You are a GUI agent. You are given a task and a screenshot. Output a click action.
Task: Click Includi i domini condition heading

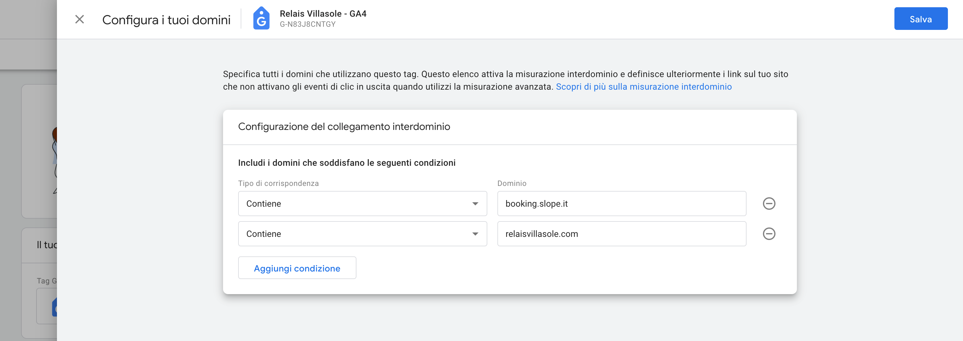click(x=346, y=163)
